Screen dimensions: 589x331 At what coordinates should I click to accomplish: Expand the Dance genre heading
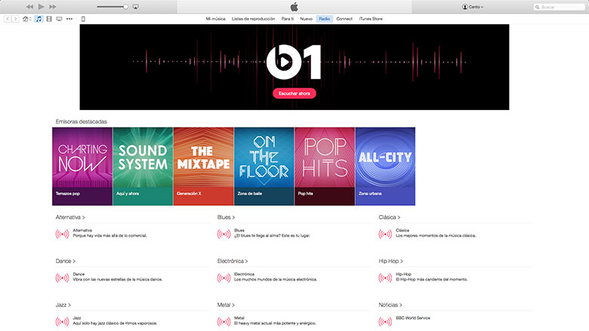pyautogui.click(x=66, y=262)
